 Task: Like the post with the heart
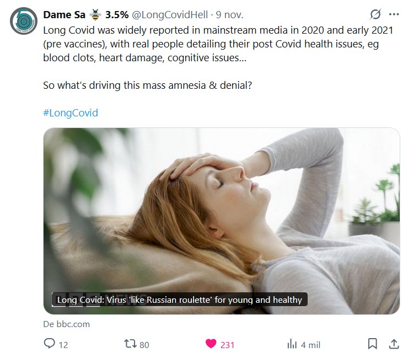point(211,344)
